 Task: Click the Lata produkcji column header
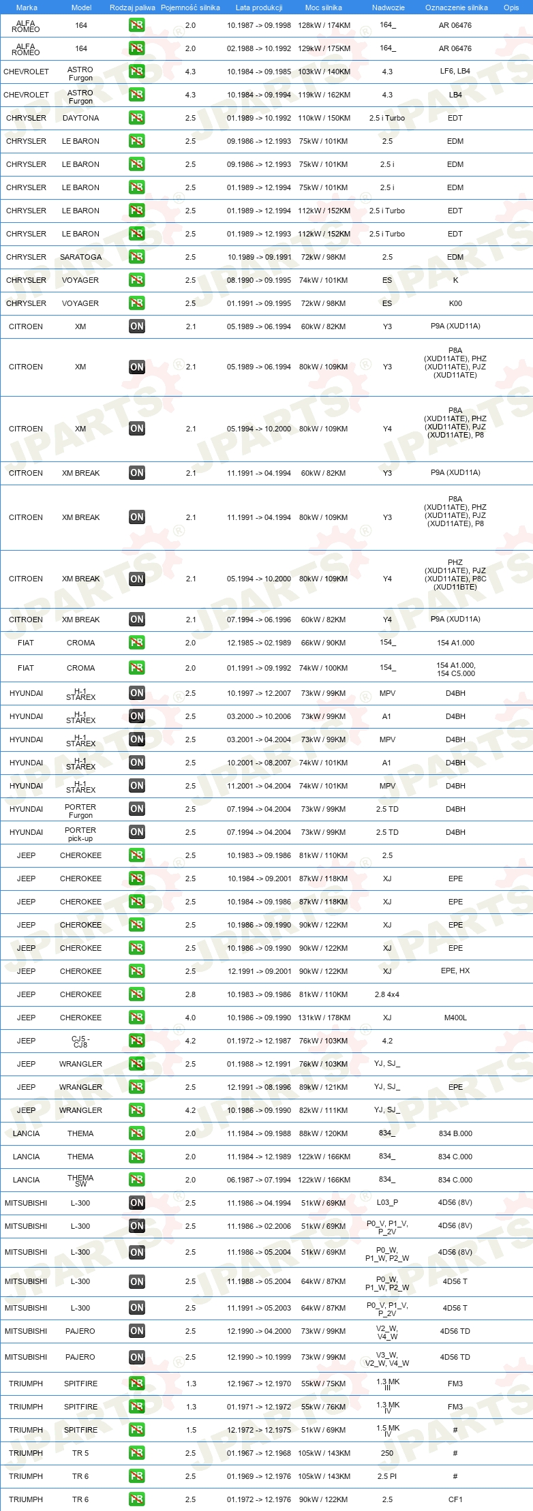click(259, 7)
